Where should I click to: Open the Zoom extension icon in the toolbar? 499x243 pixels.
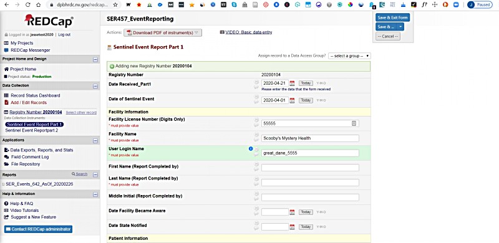(x=456, y=5)
